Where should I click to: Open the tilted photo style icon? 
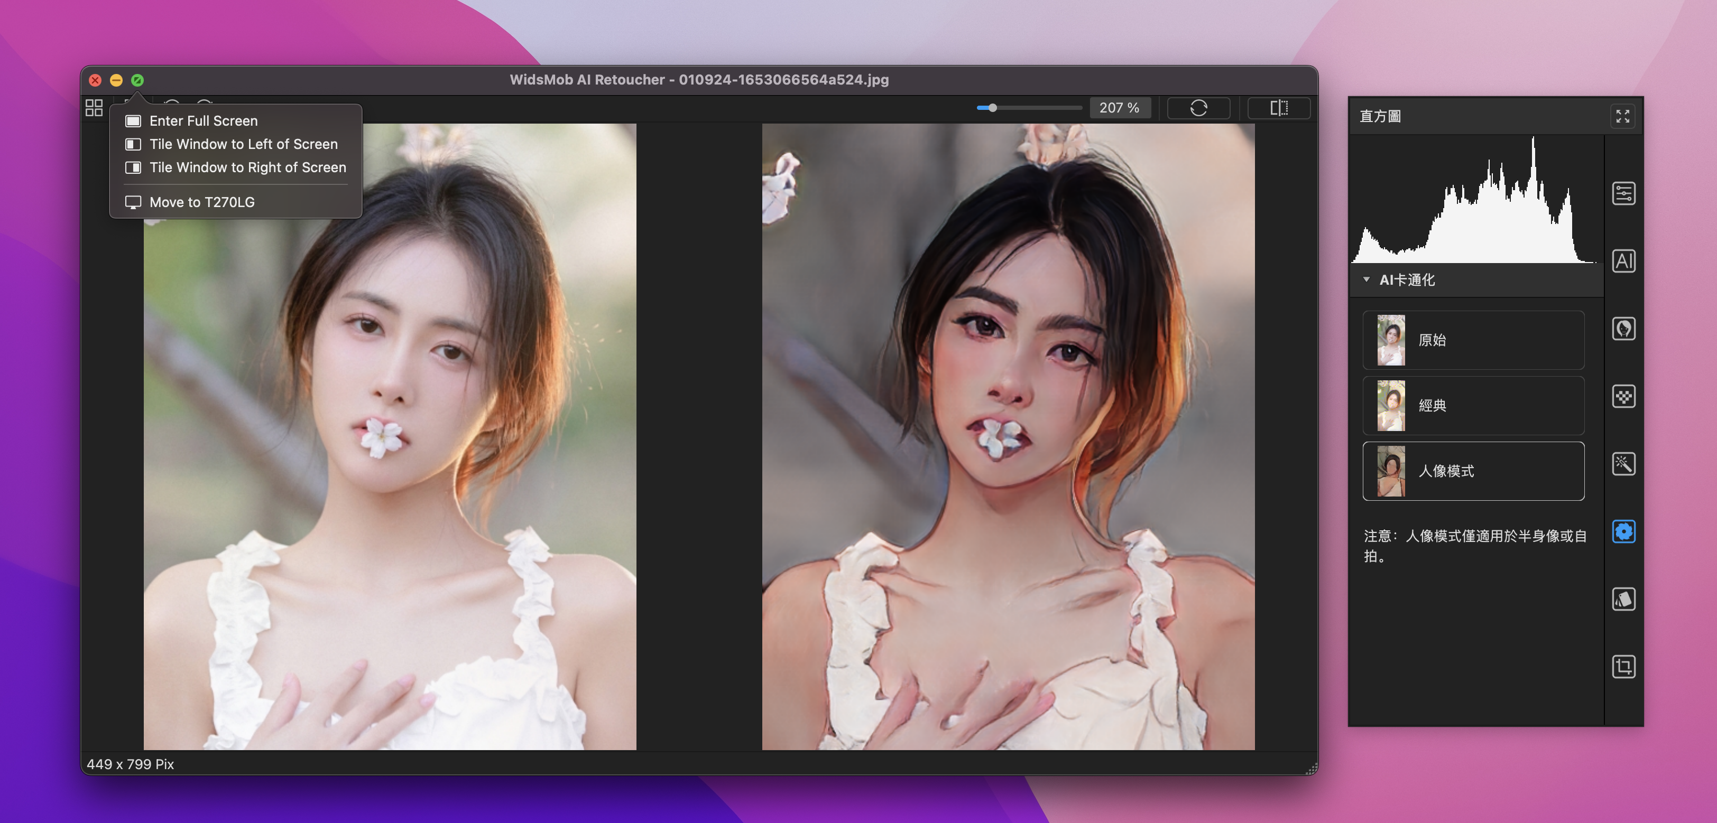1623,599
